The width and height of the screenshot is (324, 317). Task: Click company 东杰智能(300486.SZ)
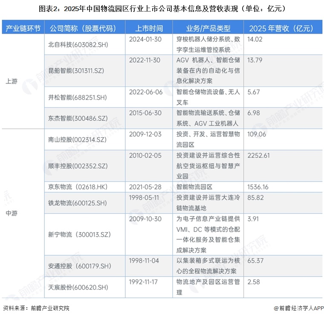78,118
